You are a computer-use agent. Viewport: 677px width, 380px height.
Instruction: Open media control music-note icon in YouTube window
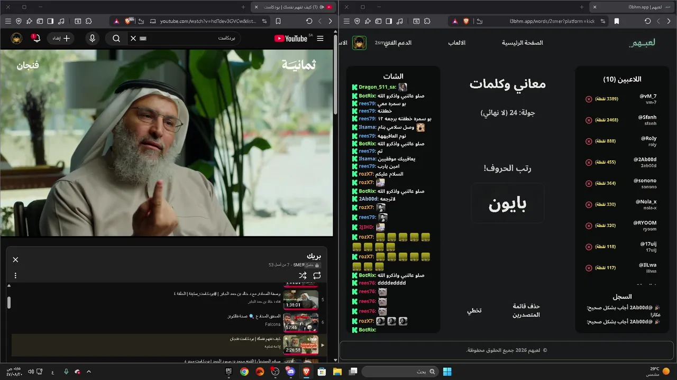(61, 21)
